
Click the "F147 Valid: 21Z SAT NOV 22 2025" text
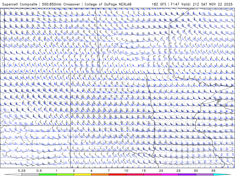tap(202, 4)
